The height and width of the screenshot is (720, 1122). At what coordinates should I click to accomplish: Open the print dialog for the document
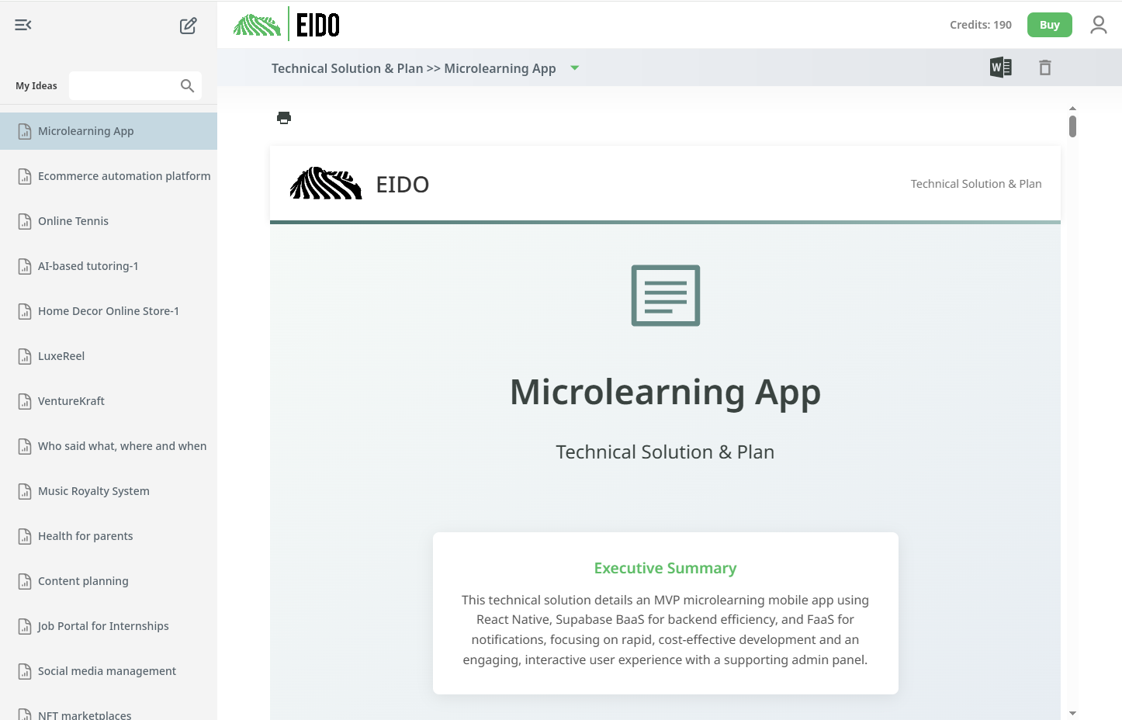[284, 117]
